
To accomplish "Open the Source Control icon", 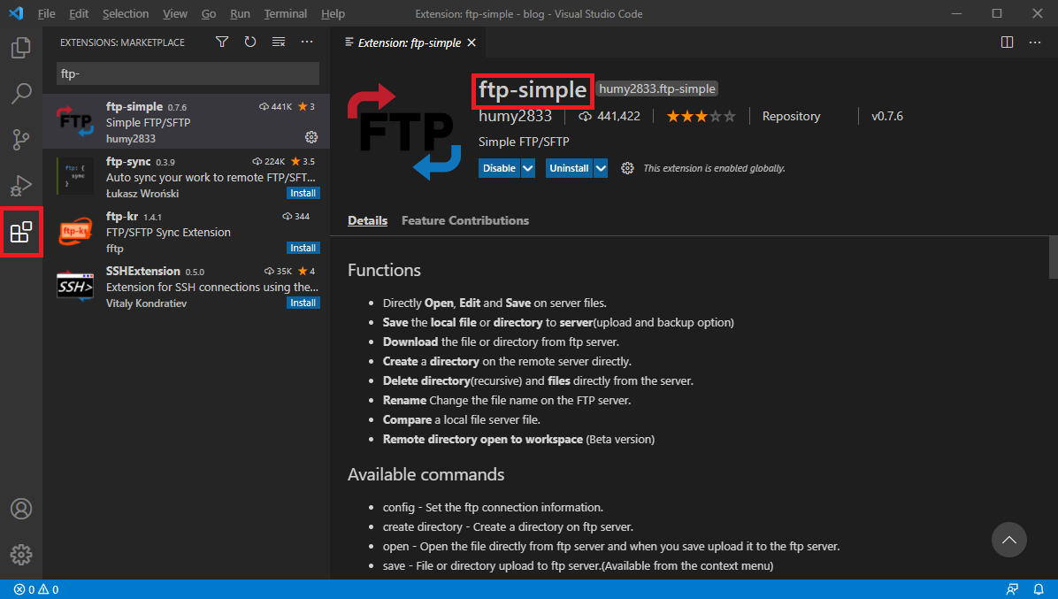I will (x=20, y=139).
